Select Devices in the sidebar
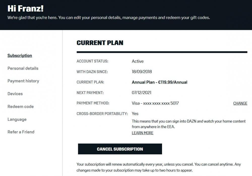 click(15, 94)
